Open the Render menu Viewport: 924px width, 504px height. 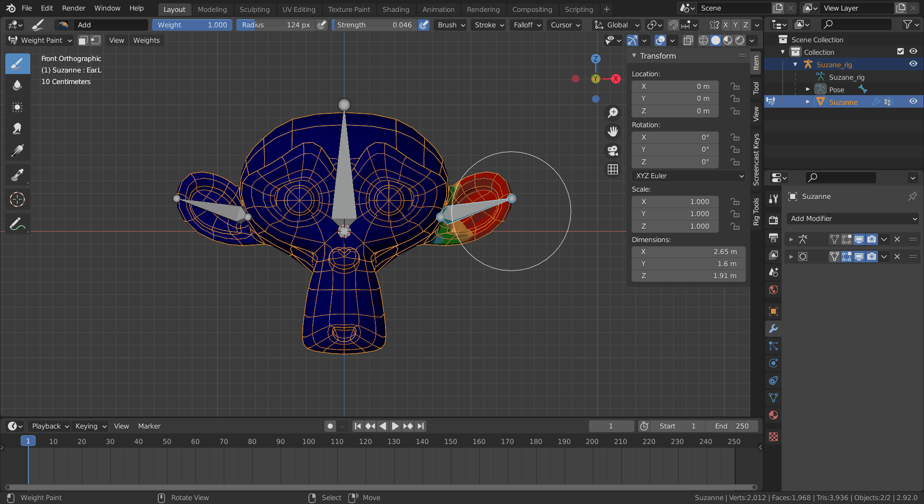point(74,8)
